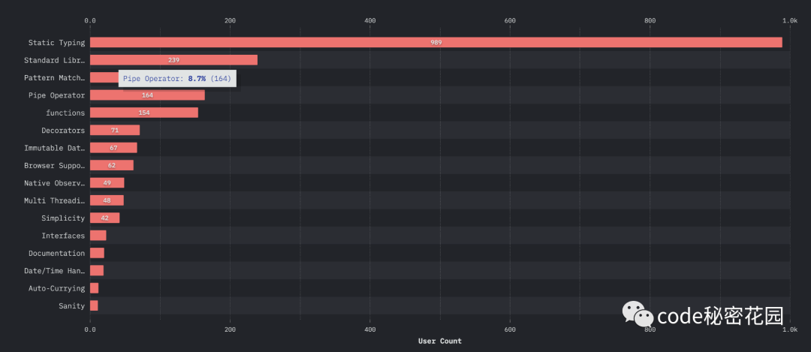Click the Decorators bar showing 71

(115, 131)
